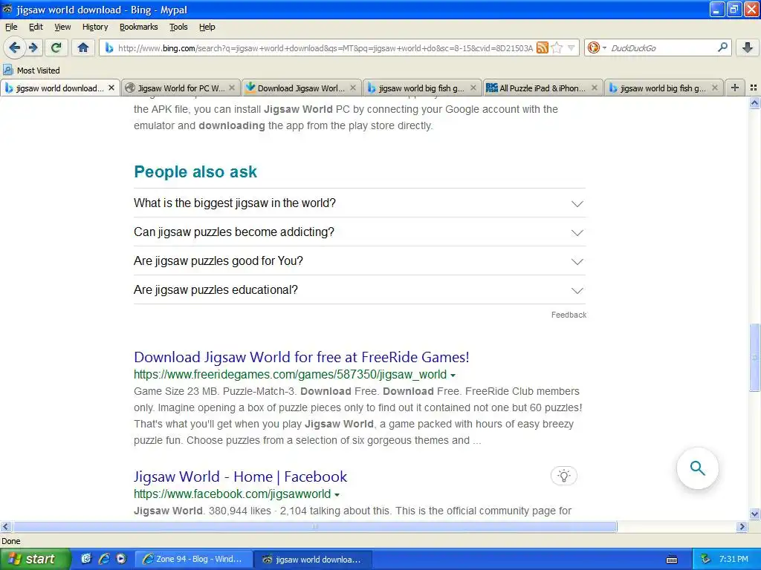Image resolution: width=761 pixels, height=570 pixels.
Task: Close the Download Jigsaw World tab
Action: tap(353, 88)
